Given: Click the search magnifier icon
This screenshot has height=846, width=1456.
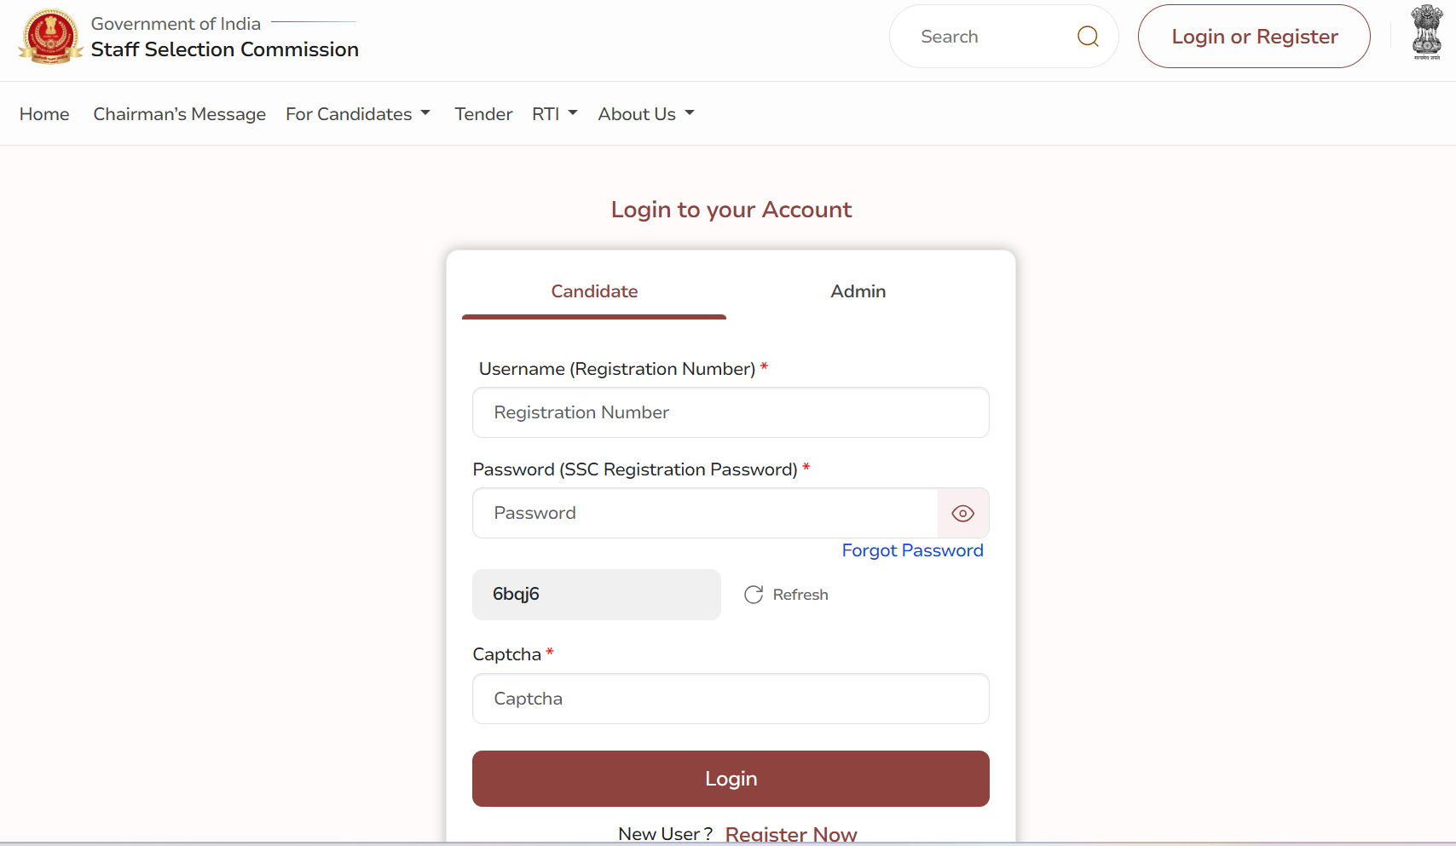Looking at the screenshot, I should 1087,36.
